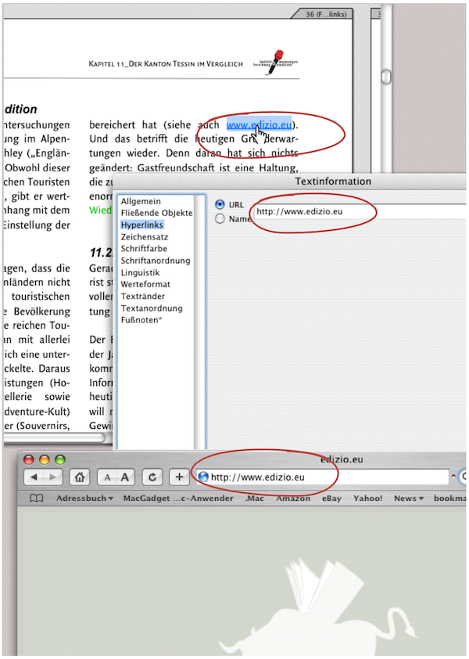Open the Amazon bookmark link
Viewport: 469px width, 659px height.
pos(293,499)
